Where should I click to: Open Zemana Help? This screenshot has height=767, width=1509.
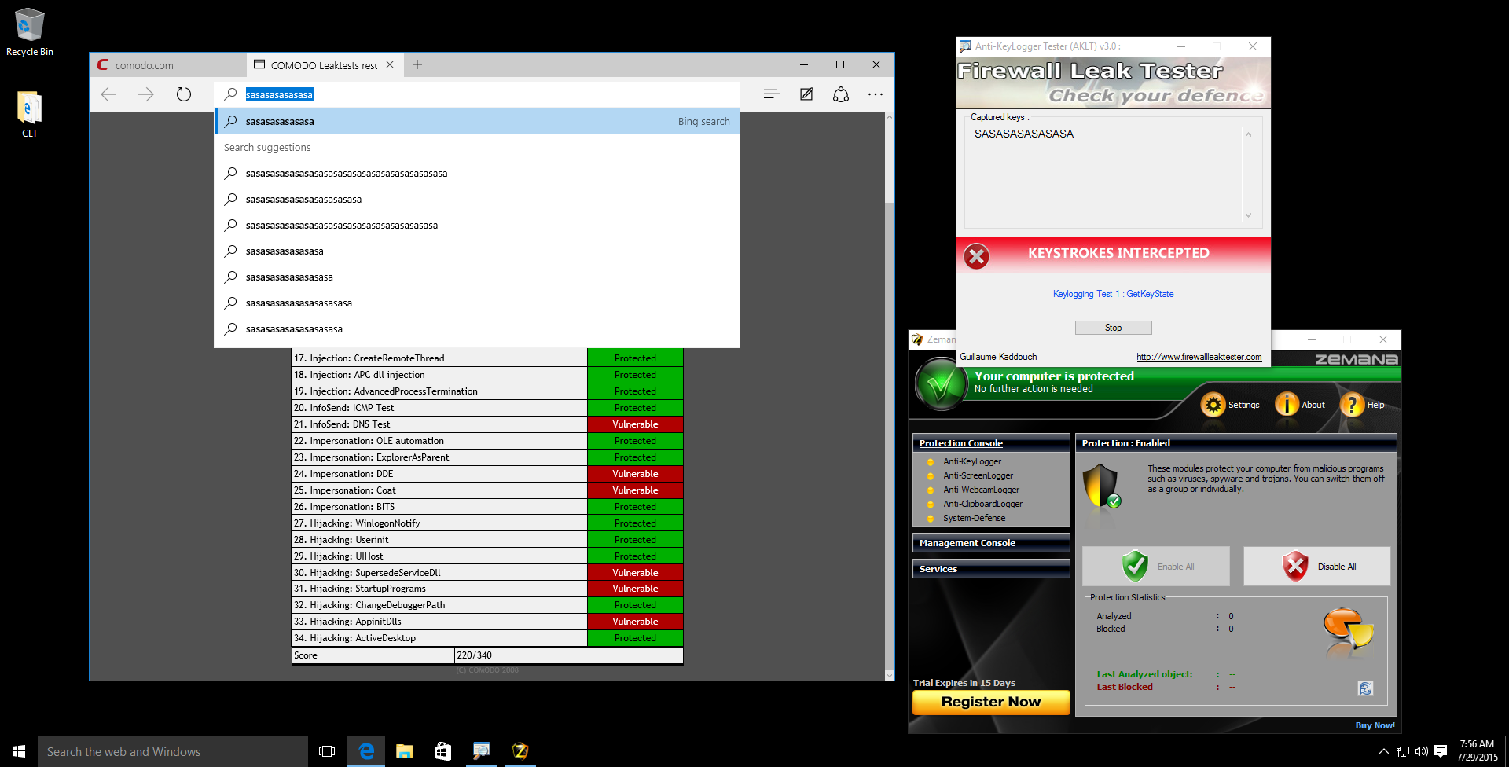click(1363, 405)
